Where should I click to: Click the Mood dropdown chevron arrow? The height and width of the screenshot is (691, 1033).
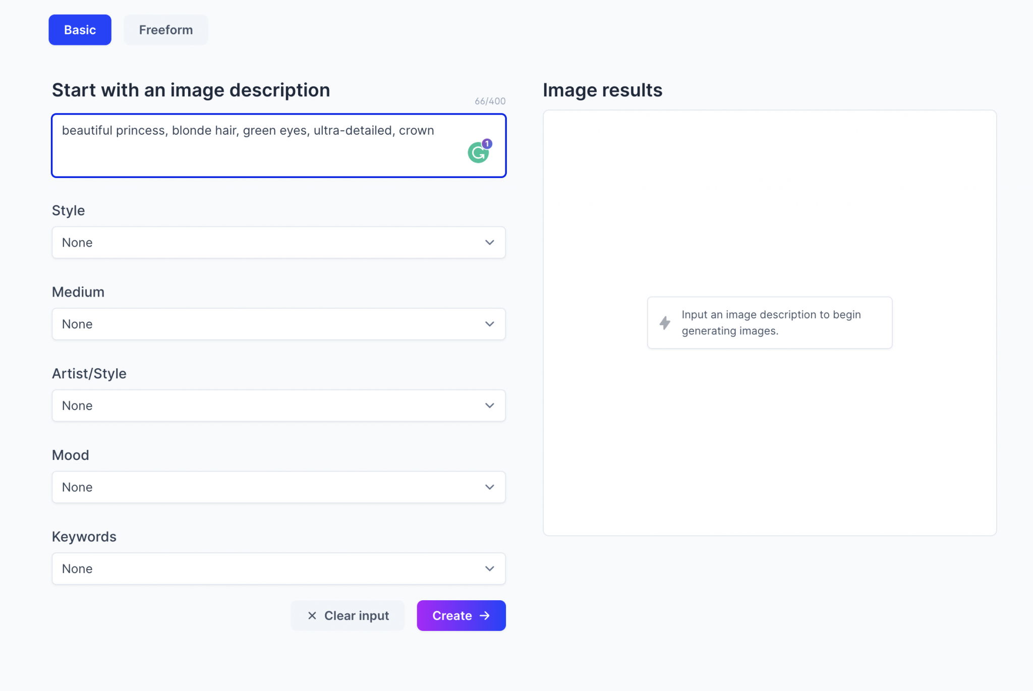coord(489,487)
